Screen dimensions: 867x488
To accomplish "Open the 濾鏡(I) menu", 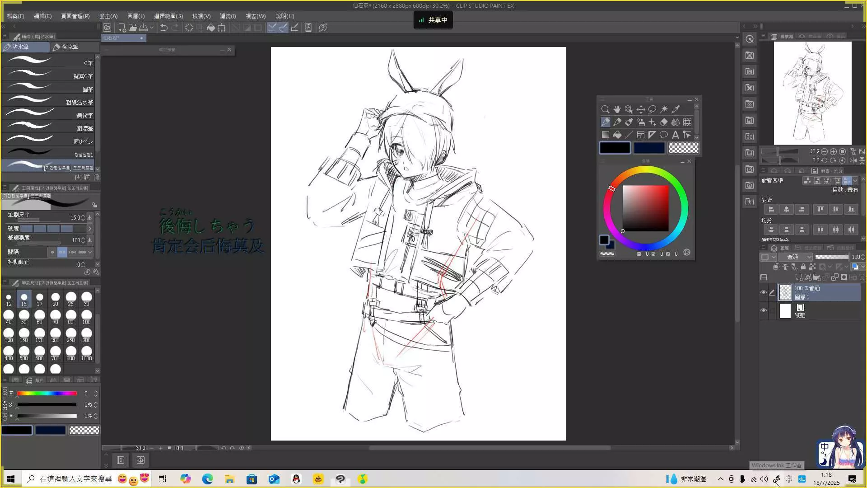I will [228, 16].
